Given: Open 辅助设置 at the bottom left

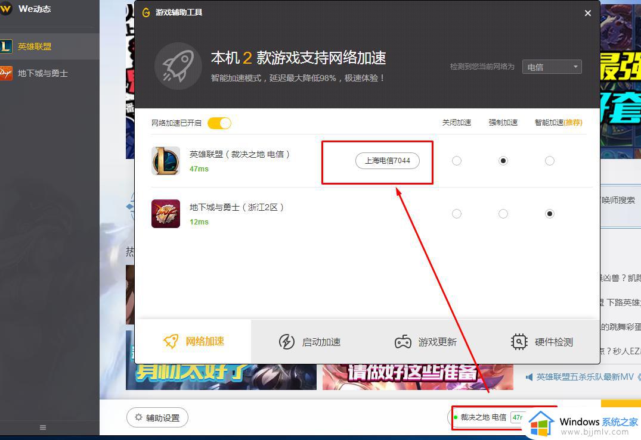Looking at the screenshot, I should click(x=157, y=417).
